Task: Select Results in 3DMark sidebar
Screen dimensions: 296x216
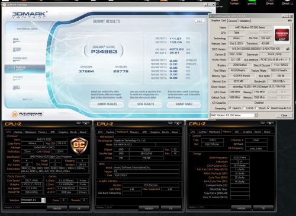Action: 25,68
